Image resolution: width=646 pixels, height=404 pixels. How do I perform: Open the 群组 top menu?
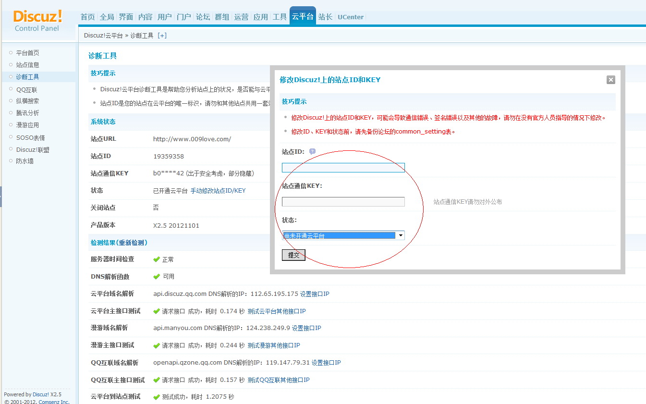point(222,17)
